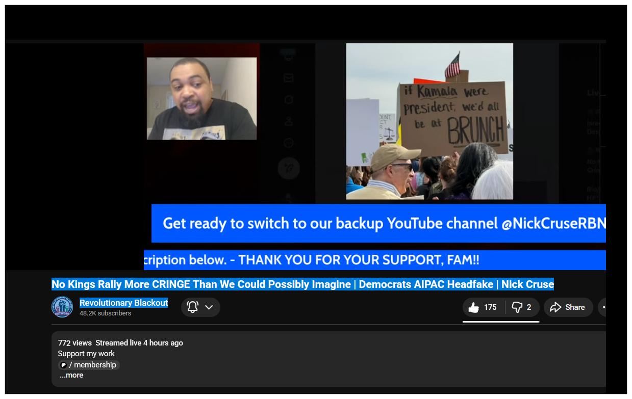Viewport: 632px width, 399px height.
Task: Open the Revolutionary Blackout channel avatar
Action: tap(62, 307)
